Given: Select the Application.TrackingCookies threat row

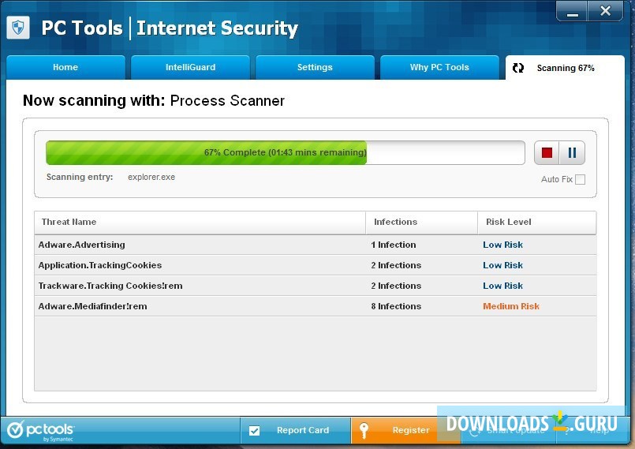Looking at the screenshot, I should pyautogui.click(x=316, y=265).
